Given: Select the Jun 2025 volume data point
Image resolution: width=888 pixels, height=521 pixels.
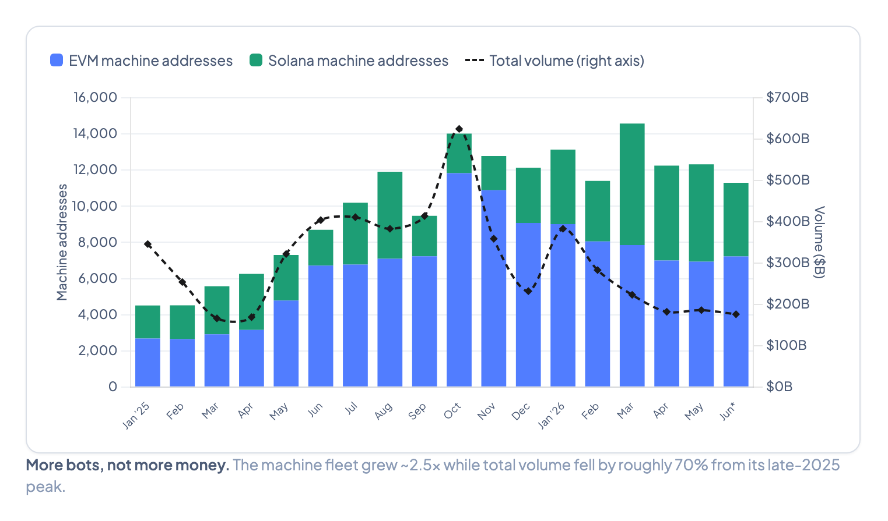Looking at the screenshot, I should (x=321, y=220).
